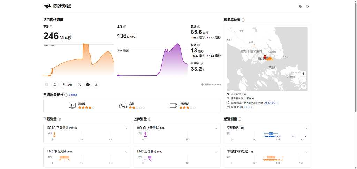Open the info icon beside 上传测量

coord(150,119)
